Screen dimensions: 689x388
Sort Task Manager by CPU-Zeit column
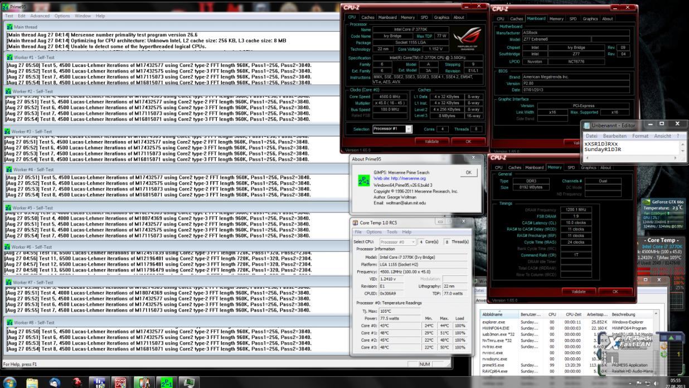point(573,314)
